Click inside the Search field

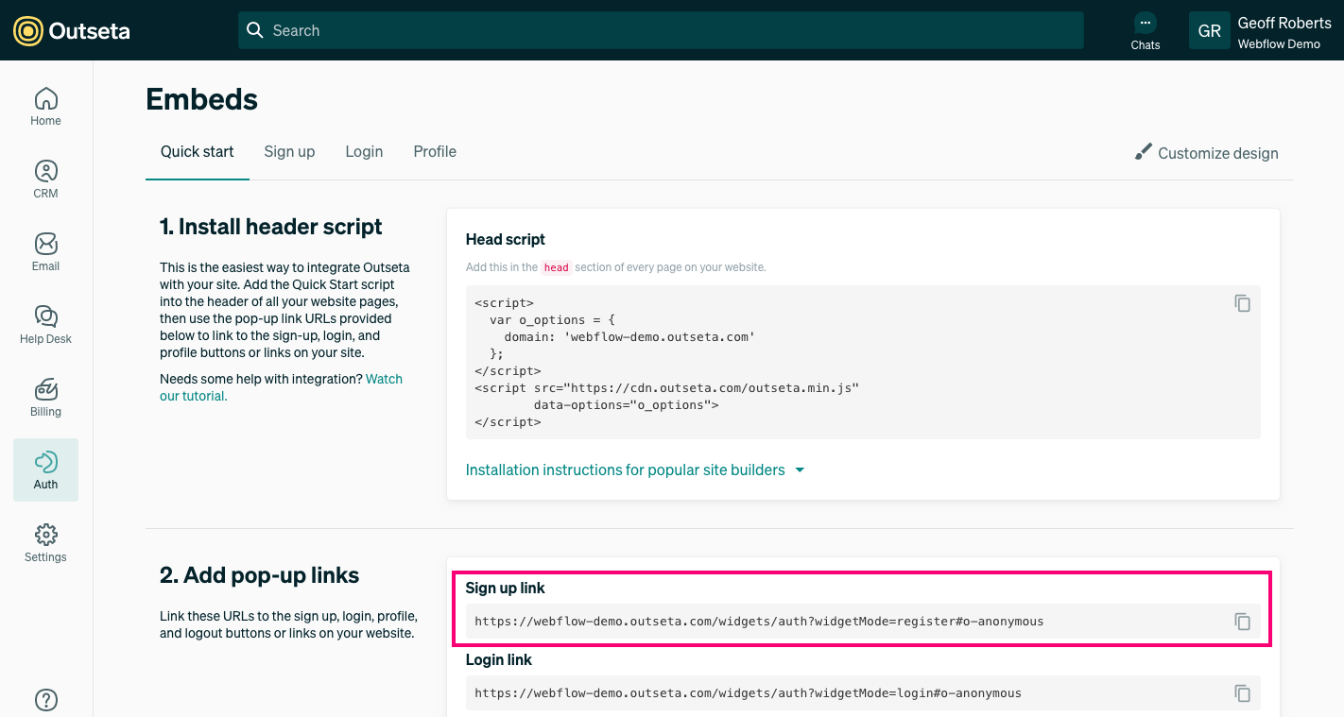pyautogui.click(x=661, y=30)
